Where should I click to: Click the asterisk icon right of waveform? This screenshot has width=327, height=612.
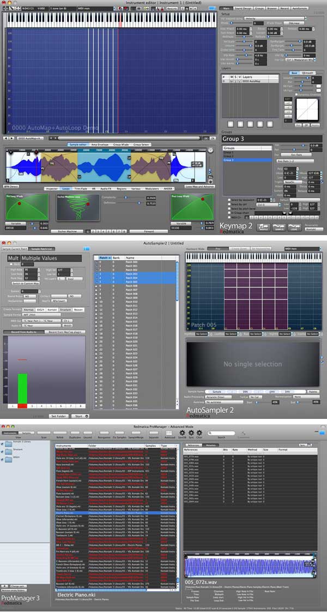[210, 182]
